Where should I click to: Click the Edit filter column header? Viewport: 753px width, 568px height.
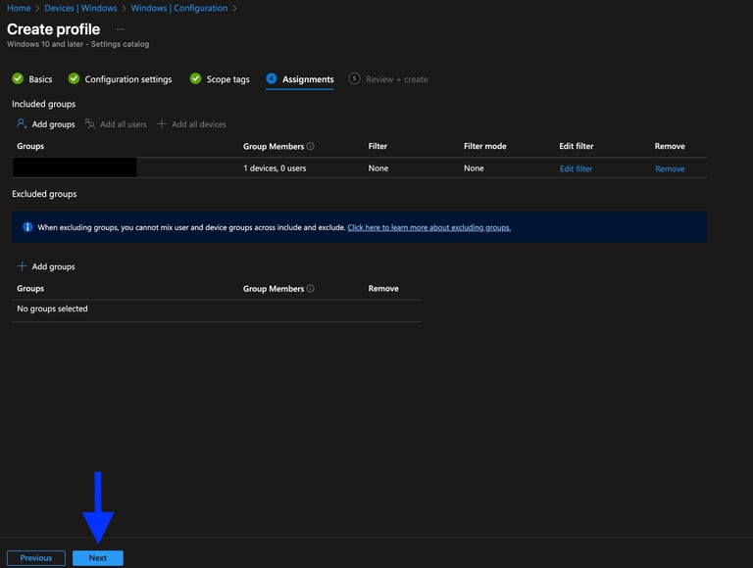(577, 146)
